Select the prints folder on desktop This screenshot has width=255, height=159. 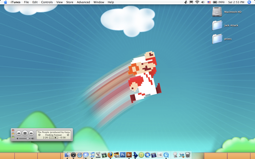click(217, 39)
